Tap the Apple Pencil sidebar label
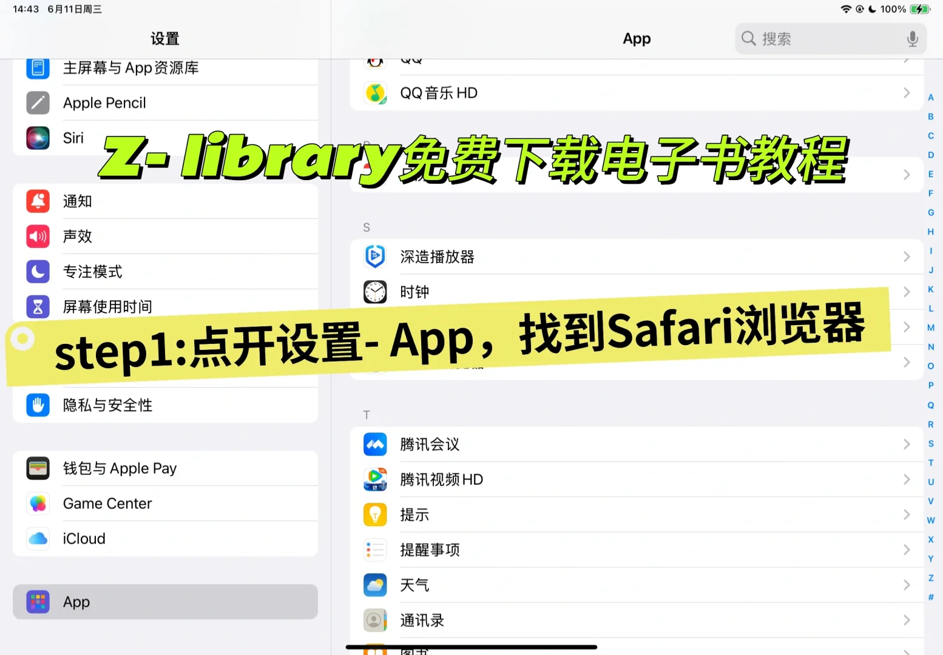Viewport: 943px width, 655px height. [104, 102]
